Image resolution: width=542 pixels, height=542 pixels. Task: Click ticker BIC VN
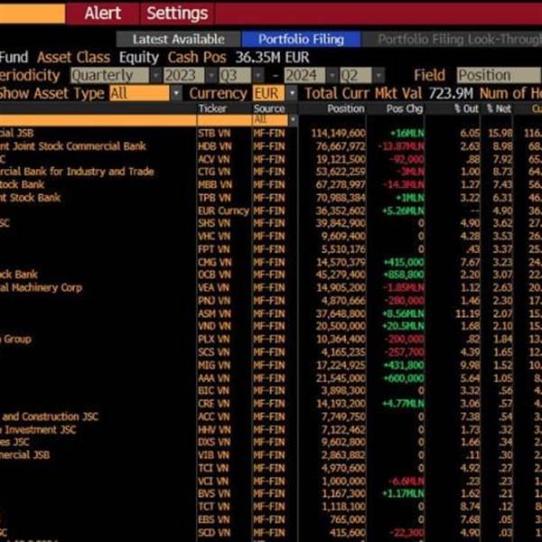click(214, 391)
